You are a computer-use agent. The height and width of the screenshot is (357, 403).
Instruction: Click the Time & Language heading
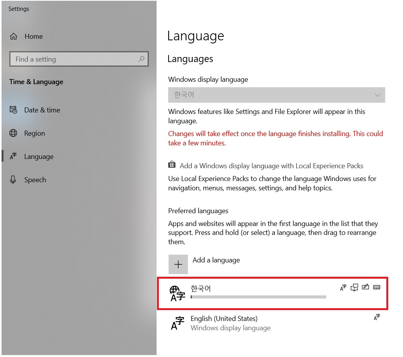click(36, 82)
